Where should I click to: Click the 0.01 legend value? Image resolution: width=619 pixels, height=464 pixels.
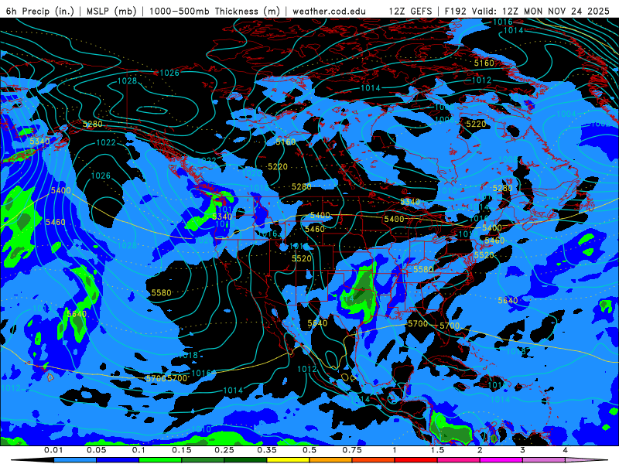pyautogui.click(x=53, y=450)
